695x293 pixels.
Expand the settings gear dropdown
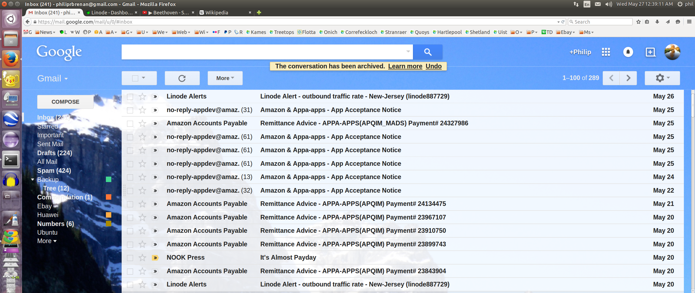coord(662,78)
